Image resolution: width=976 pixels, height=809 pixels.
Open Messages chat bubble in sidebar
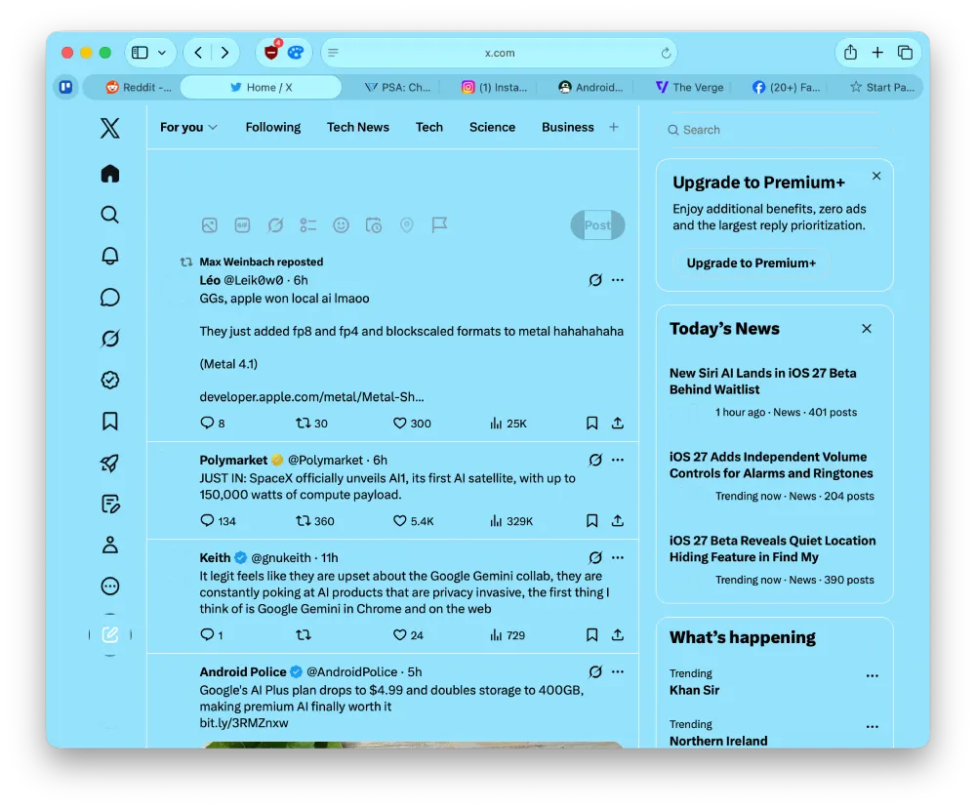coord(110,298)
